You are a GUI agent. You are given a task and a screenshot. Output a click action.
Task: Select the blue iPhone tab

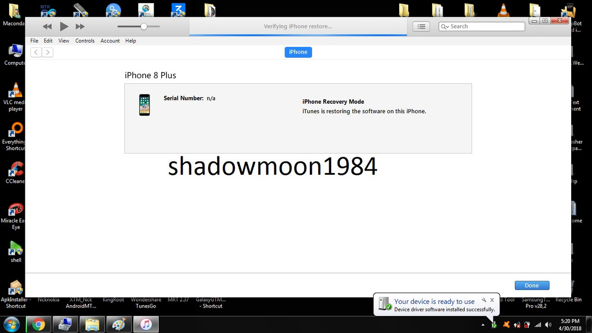(x=298, y=52)
